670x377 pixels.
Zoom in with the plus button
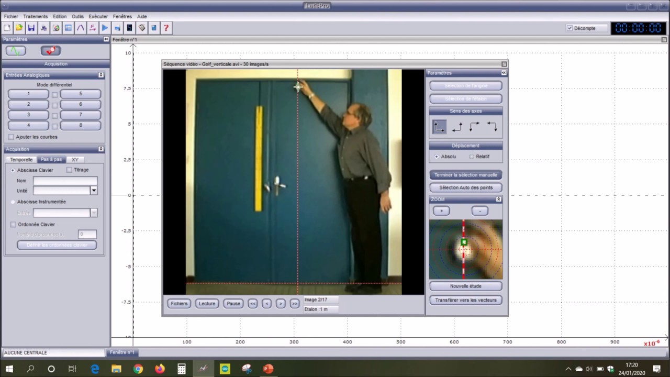point(441,210)
